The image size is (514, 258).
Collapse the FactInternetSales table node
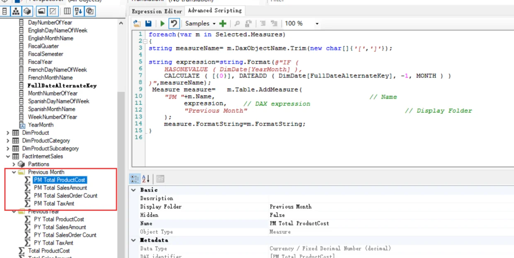8,156
